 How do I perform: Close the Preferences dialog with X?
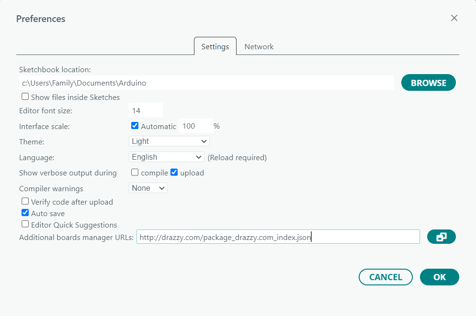(x=454, y=18)
